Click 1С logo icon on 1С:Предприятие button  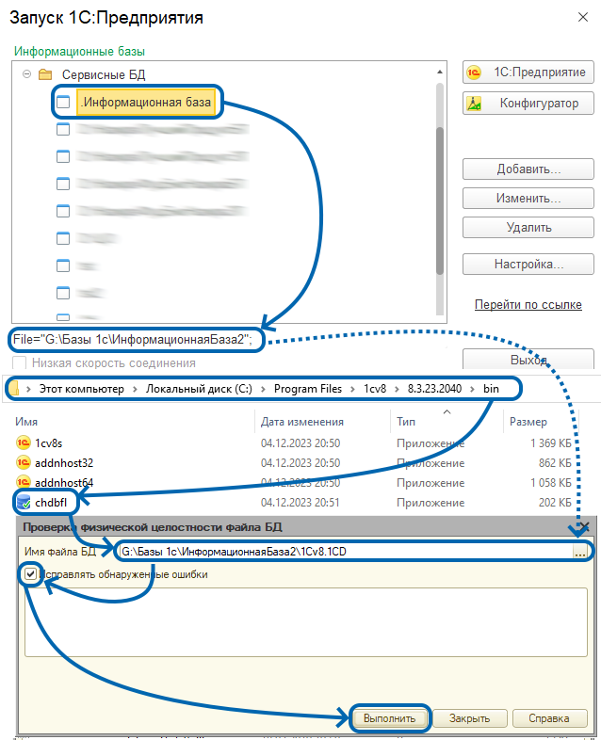point(474,72)
